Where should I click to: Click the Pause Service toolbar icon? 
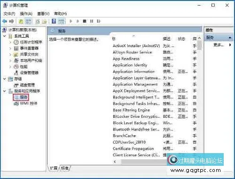pyautogui.click(x=92, y=21)
